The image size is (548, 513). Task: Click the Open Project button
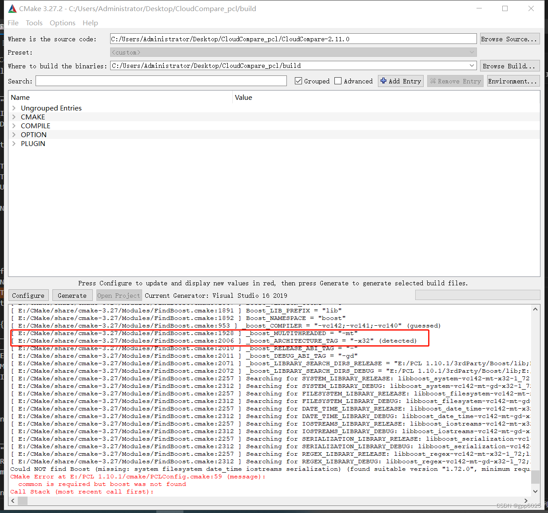119,295
